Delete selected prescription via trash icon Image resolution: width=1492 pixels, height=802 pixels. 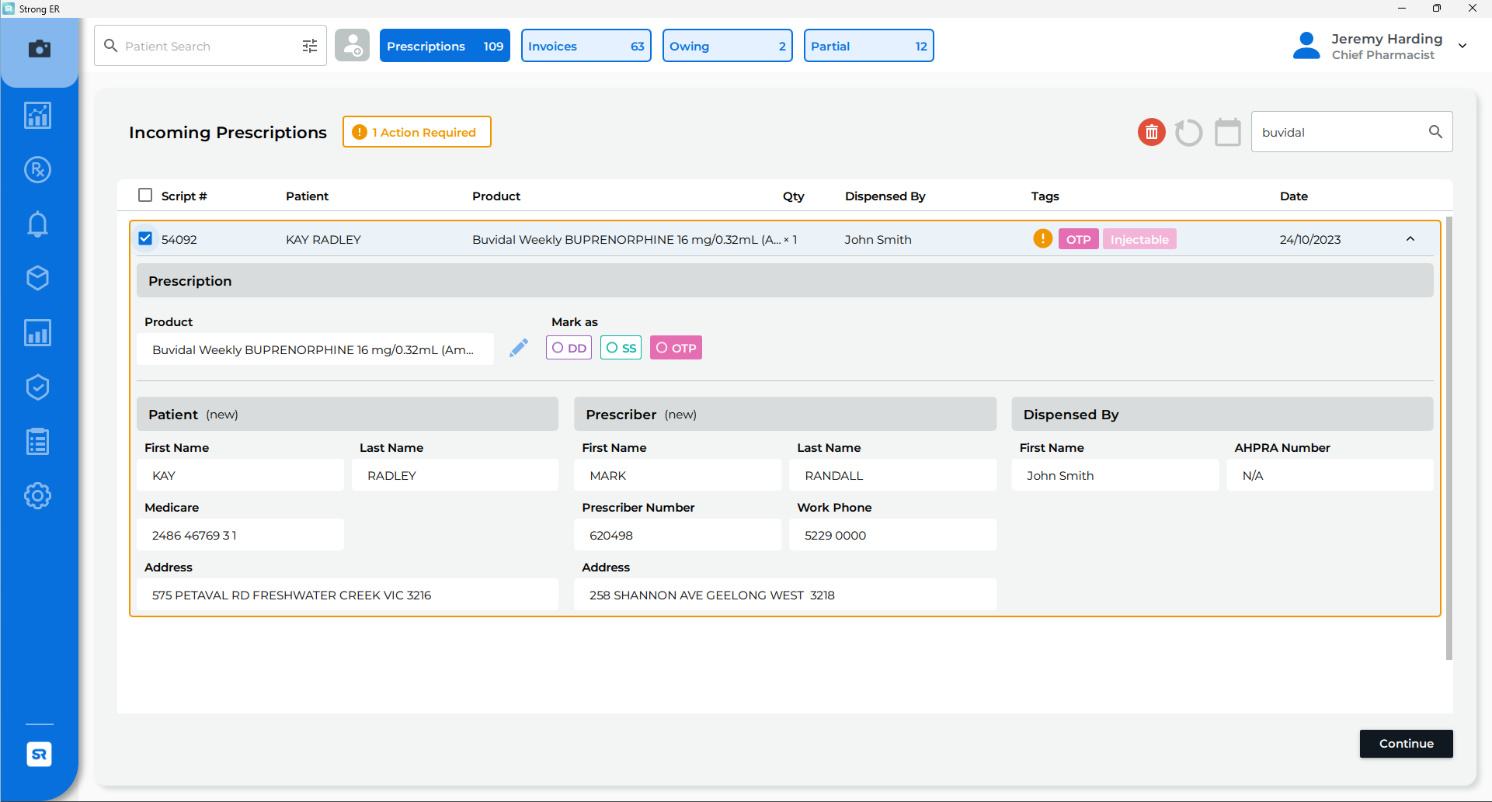1151,132
